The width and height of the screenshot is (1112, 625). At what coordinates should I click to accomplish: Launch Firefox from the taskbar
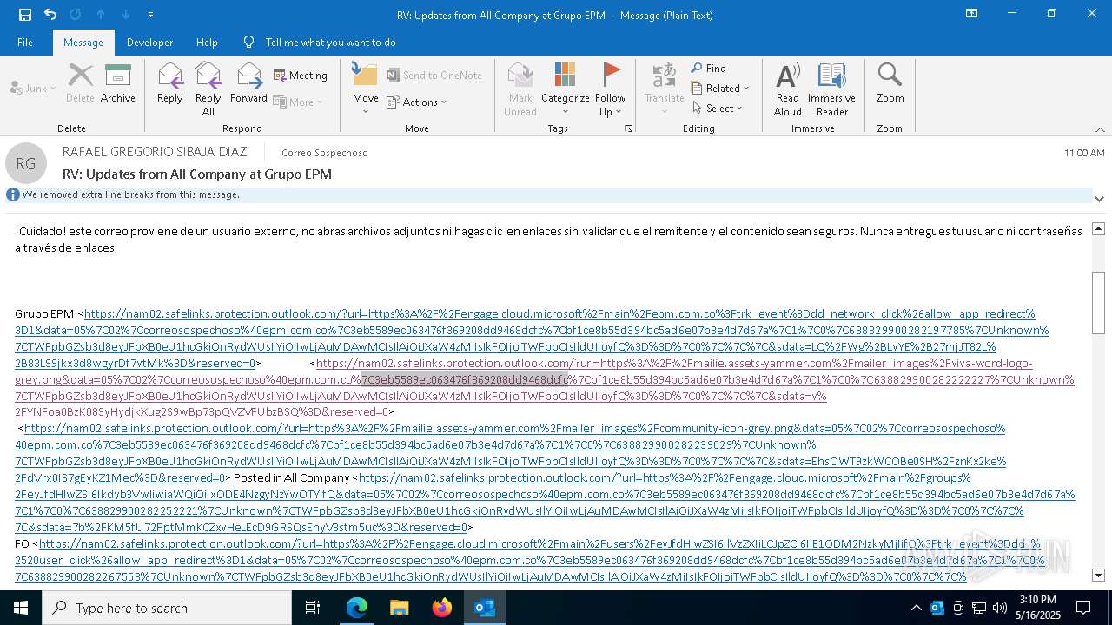[442, 608]
